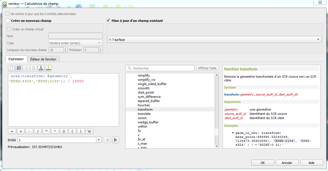This screenshot has height=171, width=328.
Task: Increase the Précision value
Action: pos(100,49)
